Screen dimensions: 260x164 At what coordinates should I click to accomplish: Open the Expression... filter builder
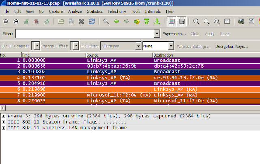[x=174, y=34]
